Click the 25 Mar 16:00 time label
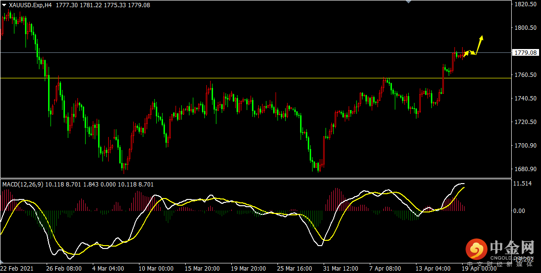541x273 pixels. pos(294,269)
